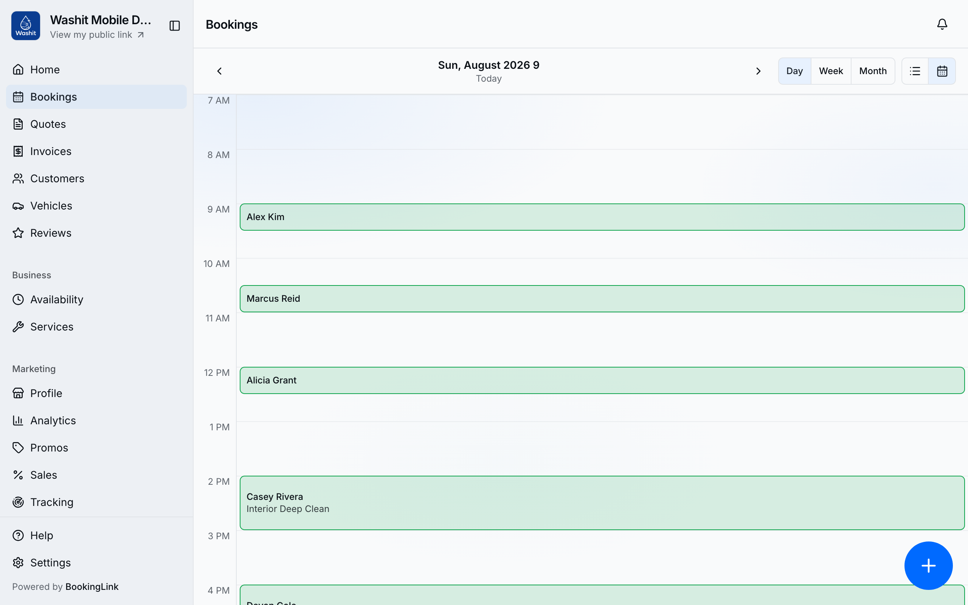Open Analytics in sidebar
This screenshot has width=968, height=605.
[96, 420]
